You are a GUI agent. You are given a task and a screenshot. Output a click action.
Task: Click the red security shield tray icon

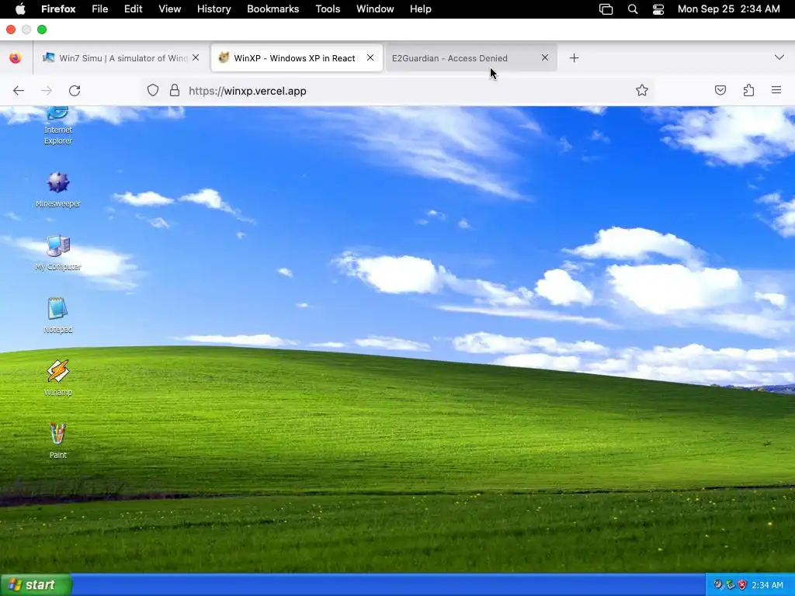[742, 585]
